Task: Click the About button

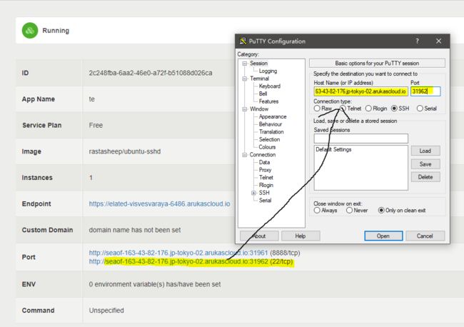Action: [259, 236]
